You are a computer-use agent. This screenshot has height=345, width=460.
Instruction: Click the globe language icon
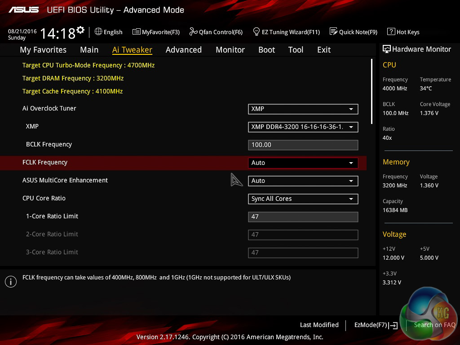point(98,31)
